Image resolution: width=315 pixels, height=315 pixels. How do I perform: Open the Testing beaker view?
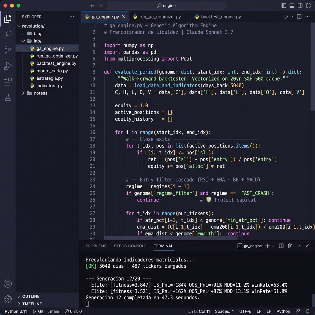(x=8, y=97)
